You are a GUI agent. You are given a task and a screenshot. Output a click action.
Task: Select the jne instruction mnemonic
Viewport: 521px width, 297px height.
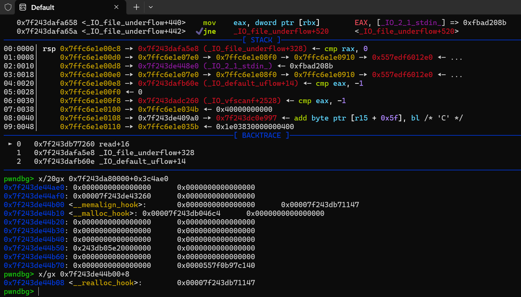coord(210,31)
